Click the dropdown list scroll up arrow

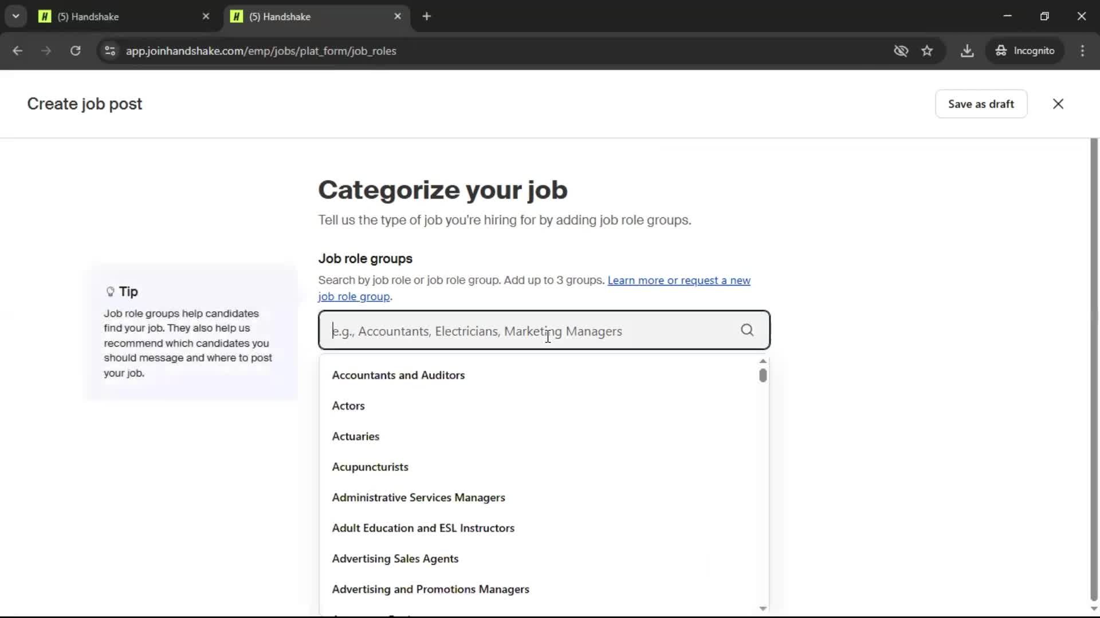click(763, 361)
